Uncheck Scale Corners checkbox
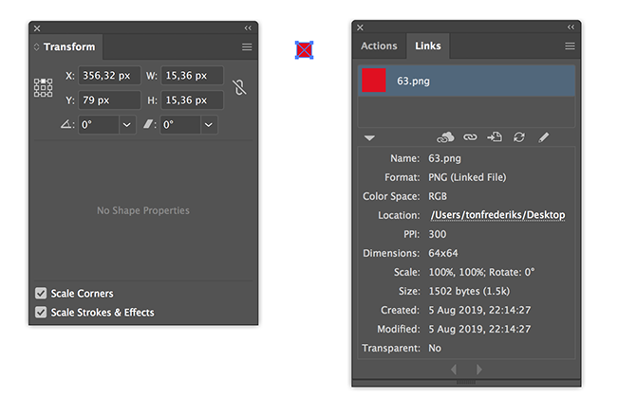 (41, 293)
